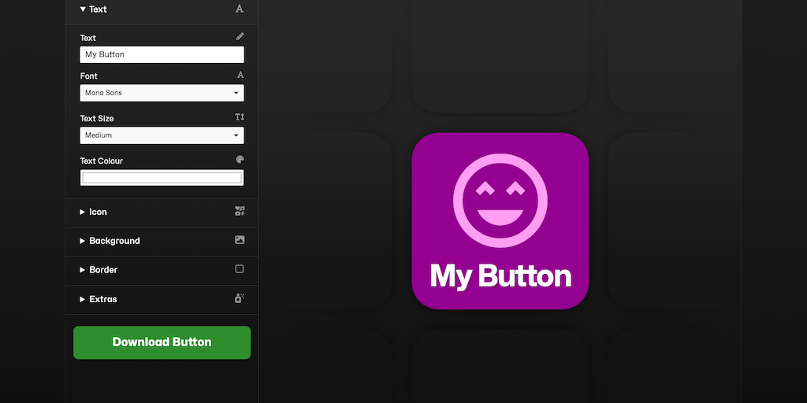
Task: Click the Download Button
Action: click(x=162, y=342)
